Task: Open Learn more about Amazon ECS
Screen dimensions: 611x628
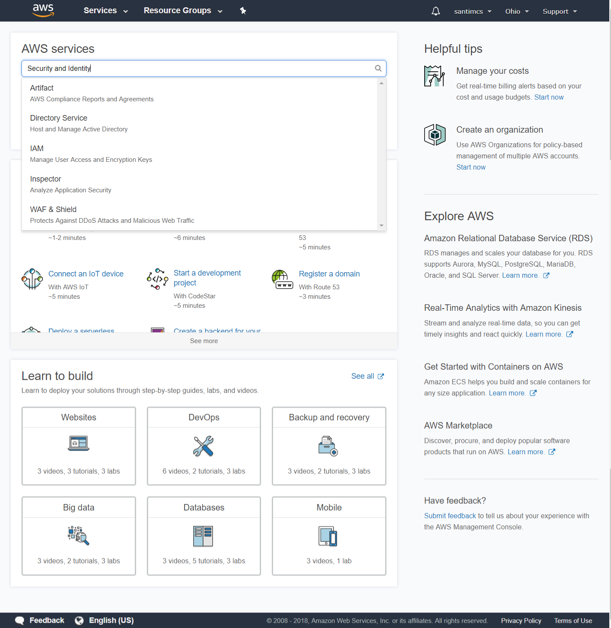Action: click(x=507, y=393)
